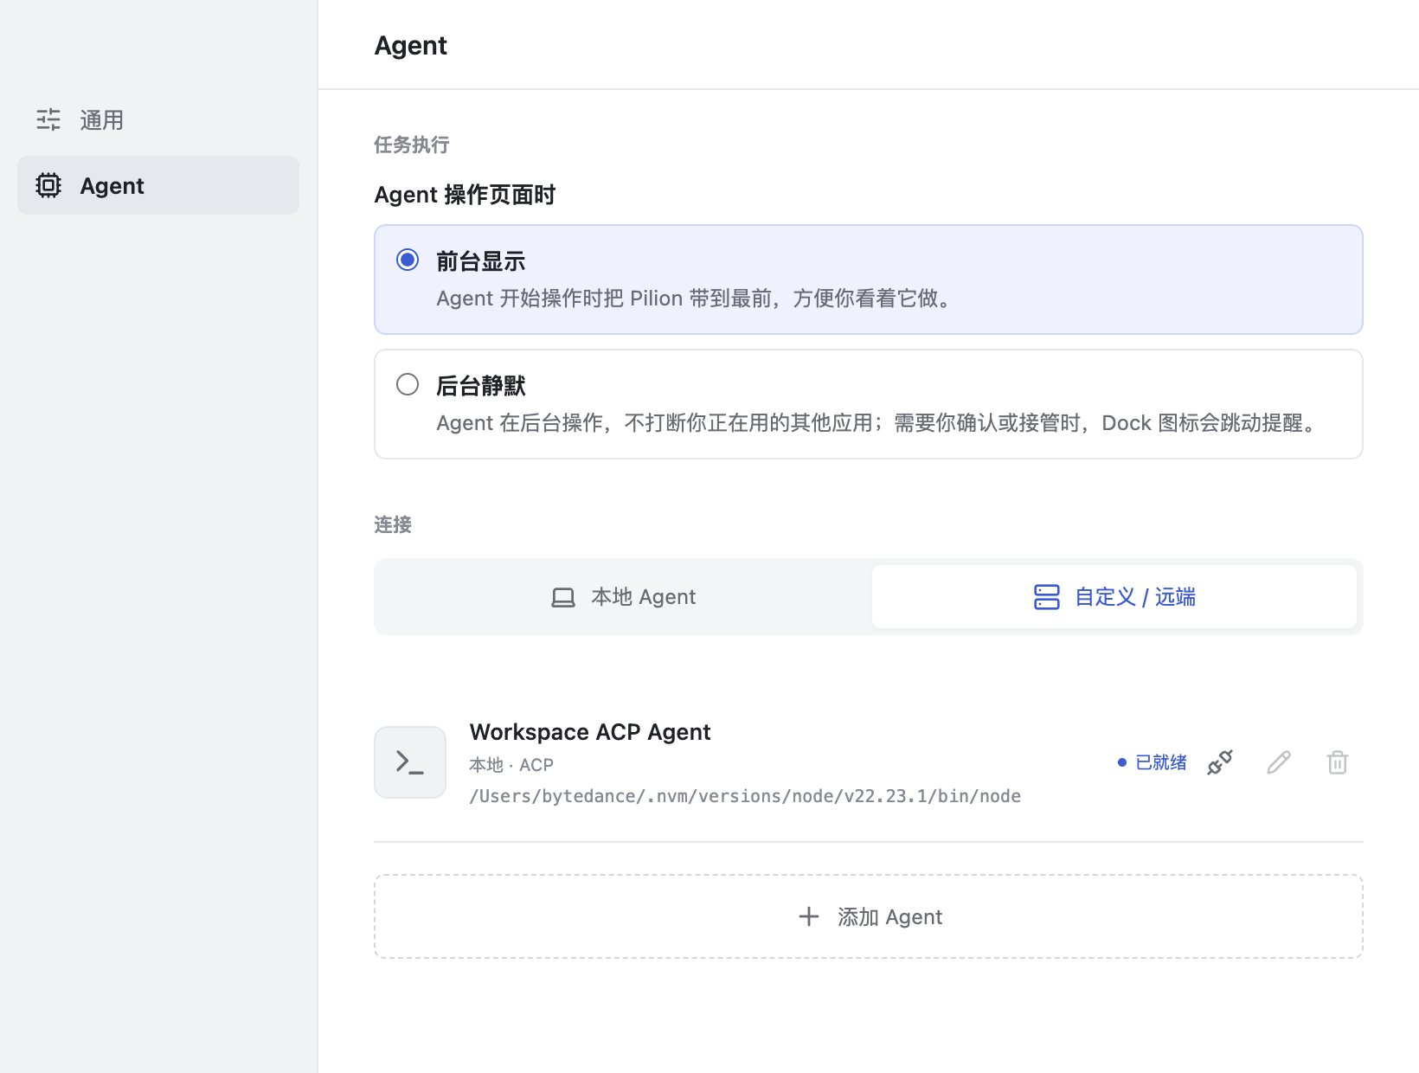This screenshot has height=1073, width=1419.
Task: Open the 通用 settings section
Action: (x=158, y=119)
